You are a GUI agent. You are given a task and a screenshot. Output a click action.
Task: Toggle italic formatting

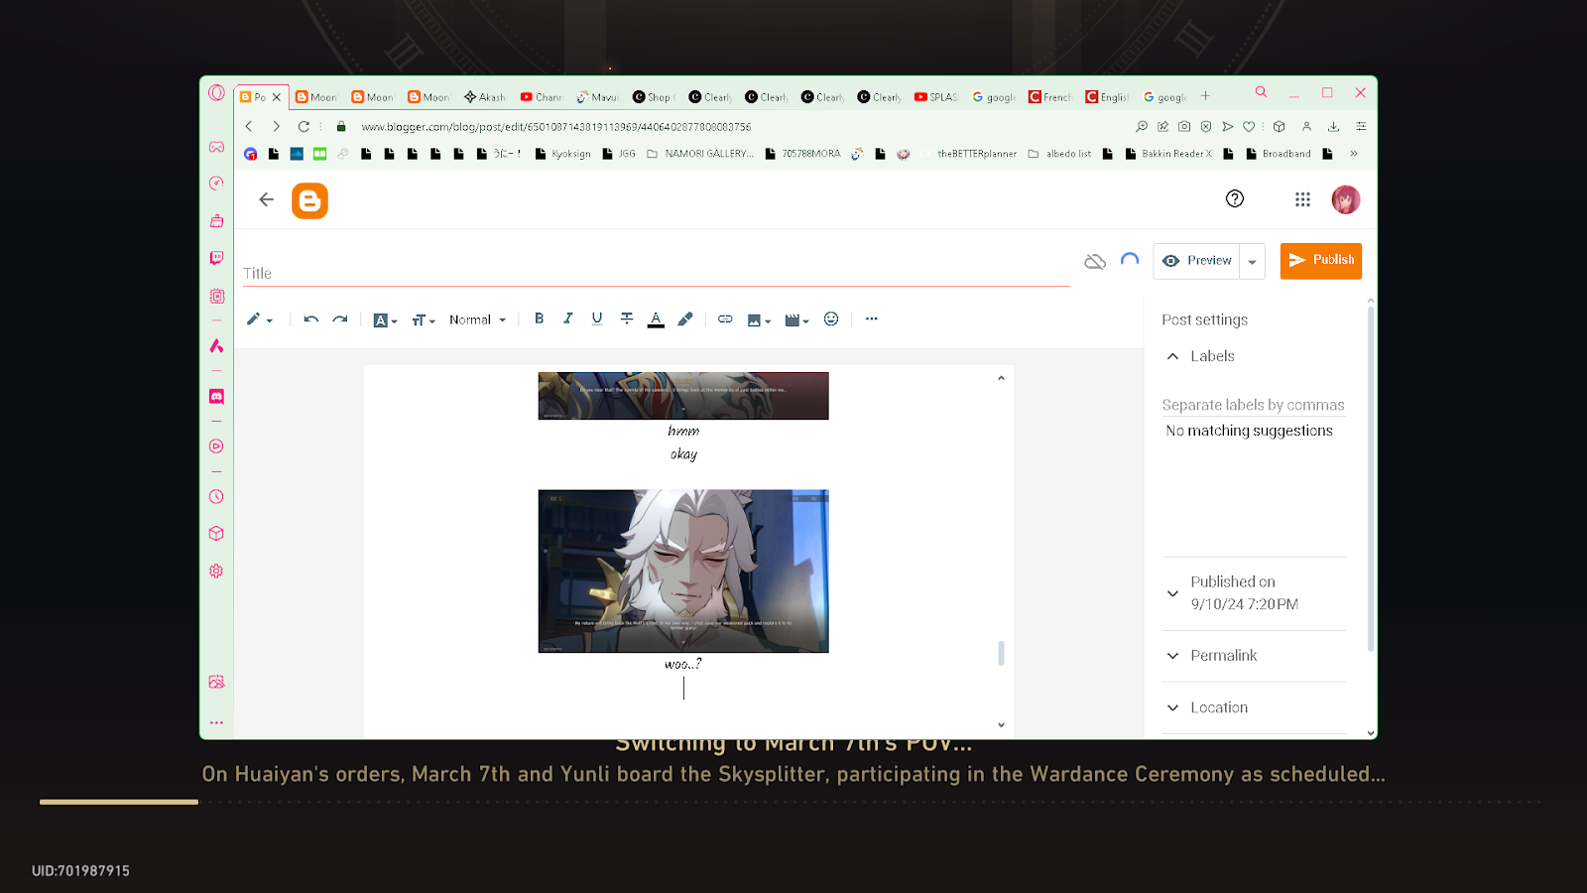568,319
